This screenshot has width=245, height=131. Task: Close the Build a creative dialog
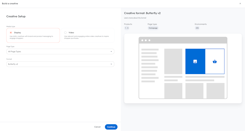pyautogui.click(x=240, y=4)
